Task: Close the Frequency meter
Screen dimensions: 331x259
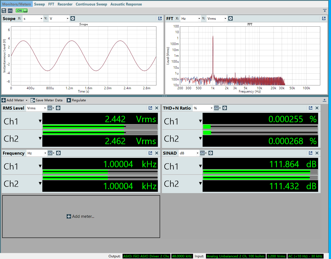Action: point(157,153)
